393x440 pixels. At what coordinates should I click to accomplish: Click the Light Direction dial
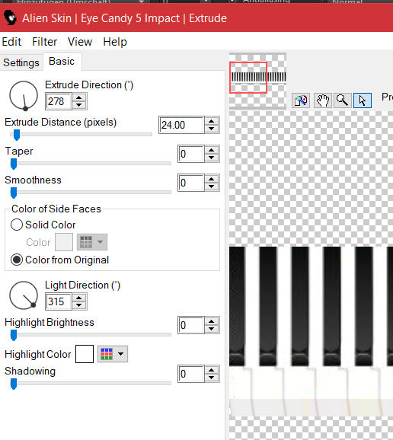(x=24, y=295)
